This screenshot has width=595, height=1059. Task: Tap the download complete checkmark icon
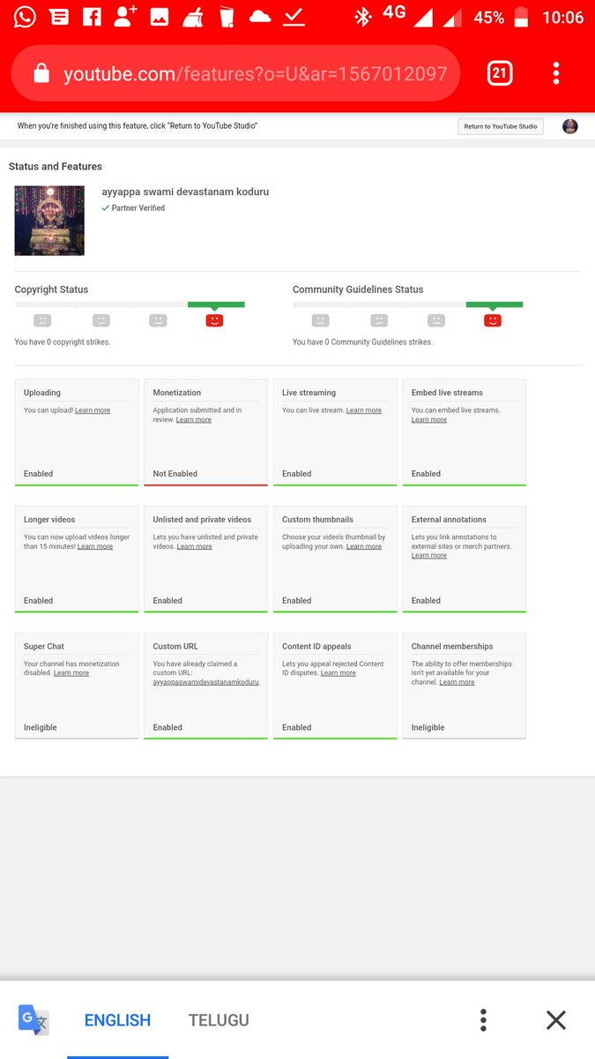(294, 17)
